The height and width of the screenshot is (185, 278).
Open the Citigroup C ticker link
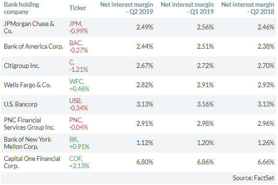78,66
